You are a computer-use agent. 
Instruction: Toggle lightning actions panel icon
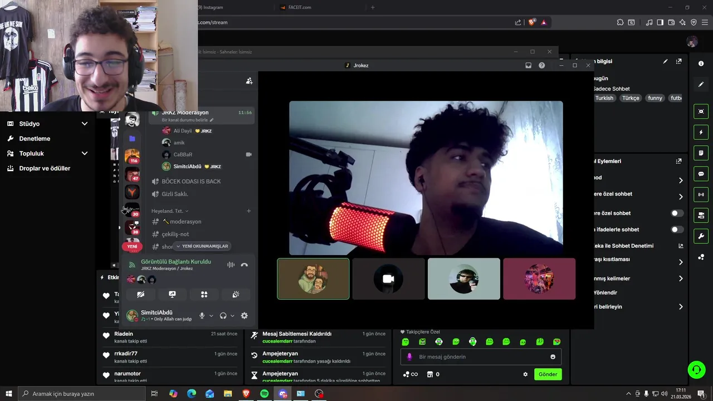[x=701, y=132]
